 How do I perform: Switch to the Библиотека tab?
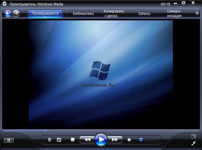83,14
